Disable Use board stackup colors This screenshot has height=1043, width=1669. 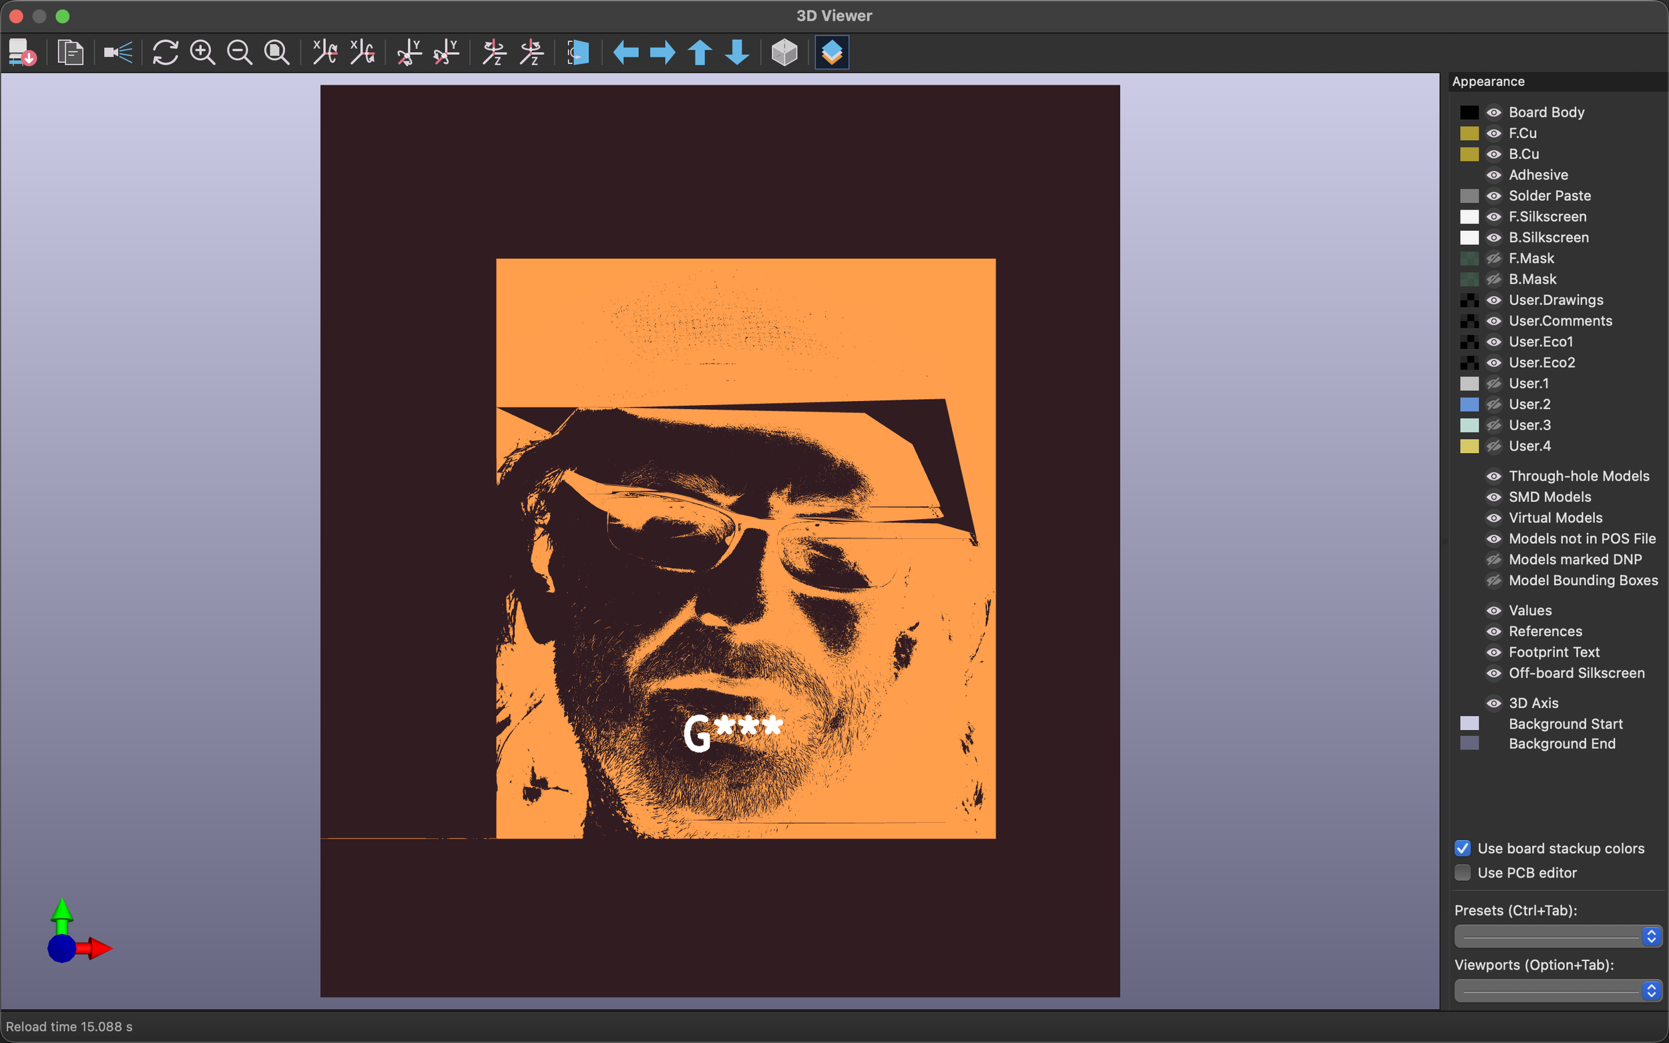(x=1463, y=848)
